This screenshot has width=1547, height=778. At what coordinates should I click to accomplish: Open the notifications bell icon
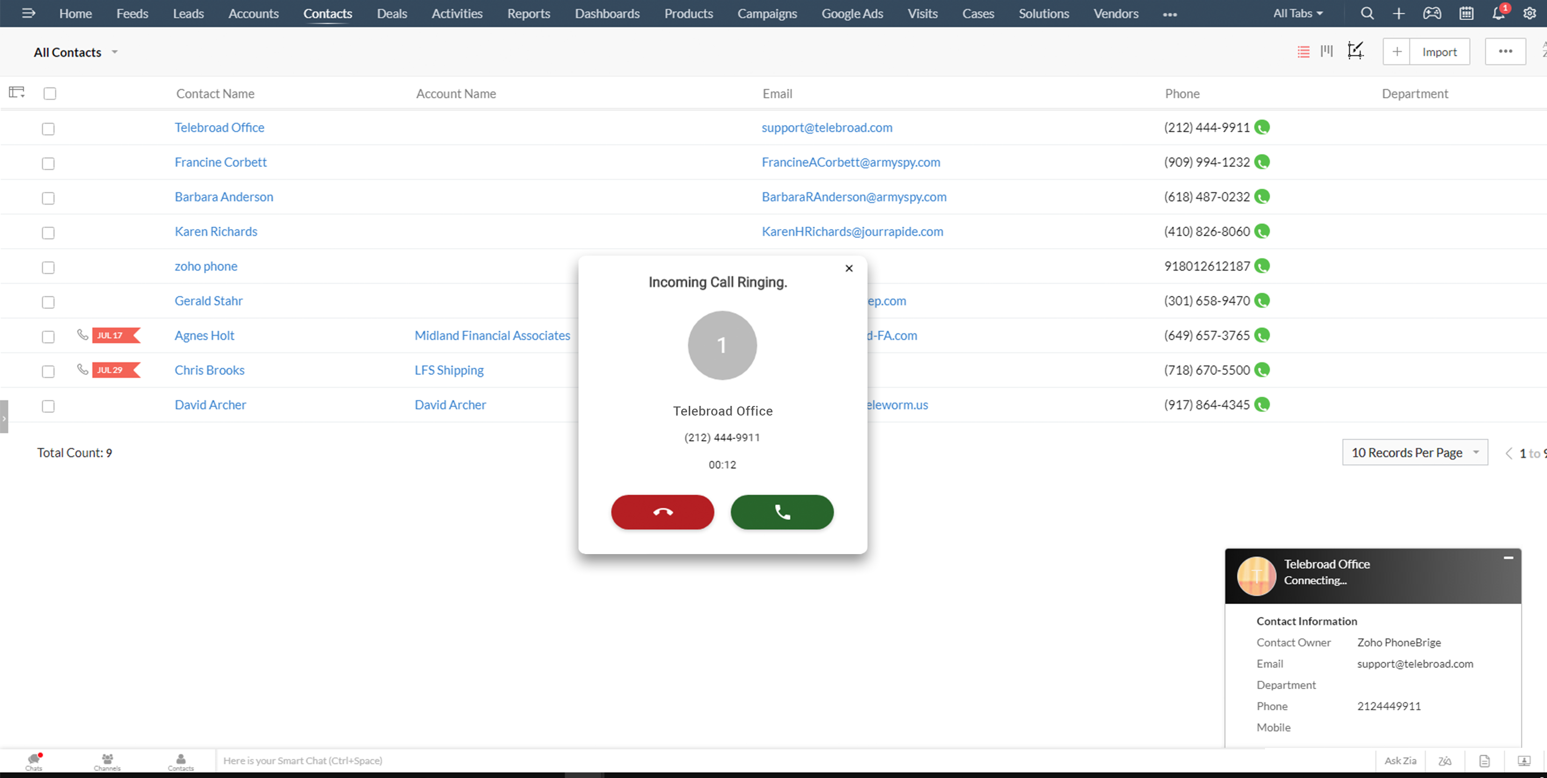(x=1499, y=13)
